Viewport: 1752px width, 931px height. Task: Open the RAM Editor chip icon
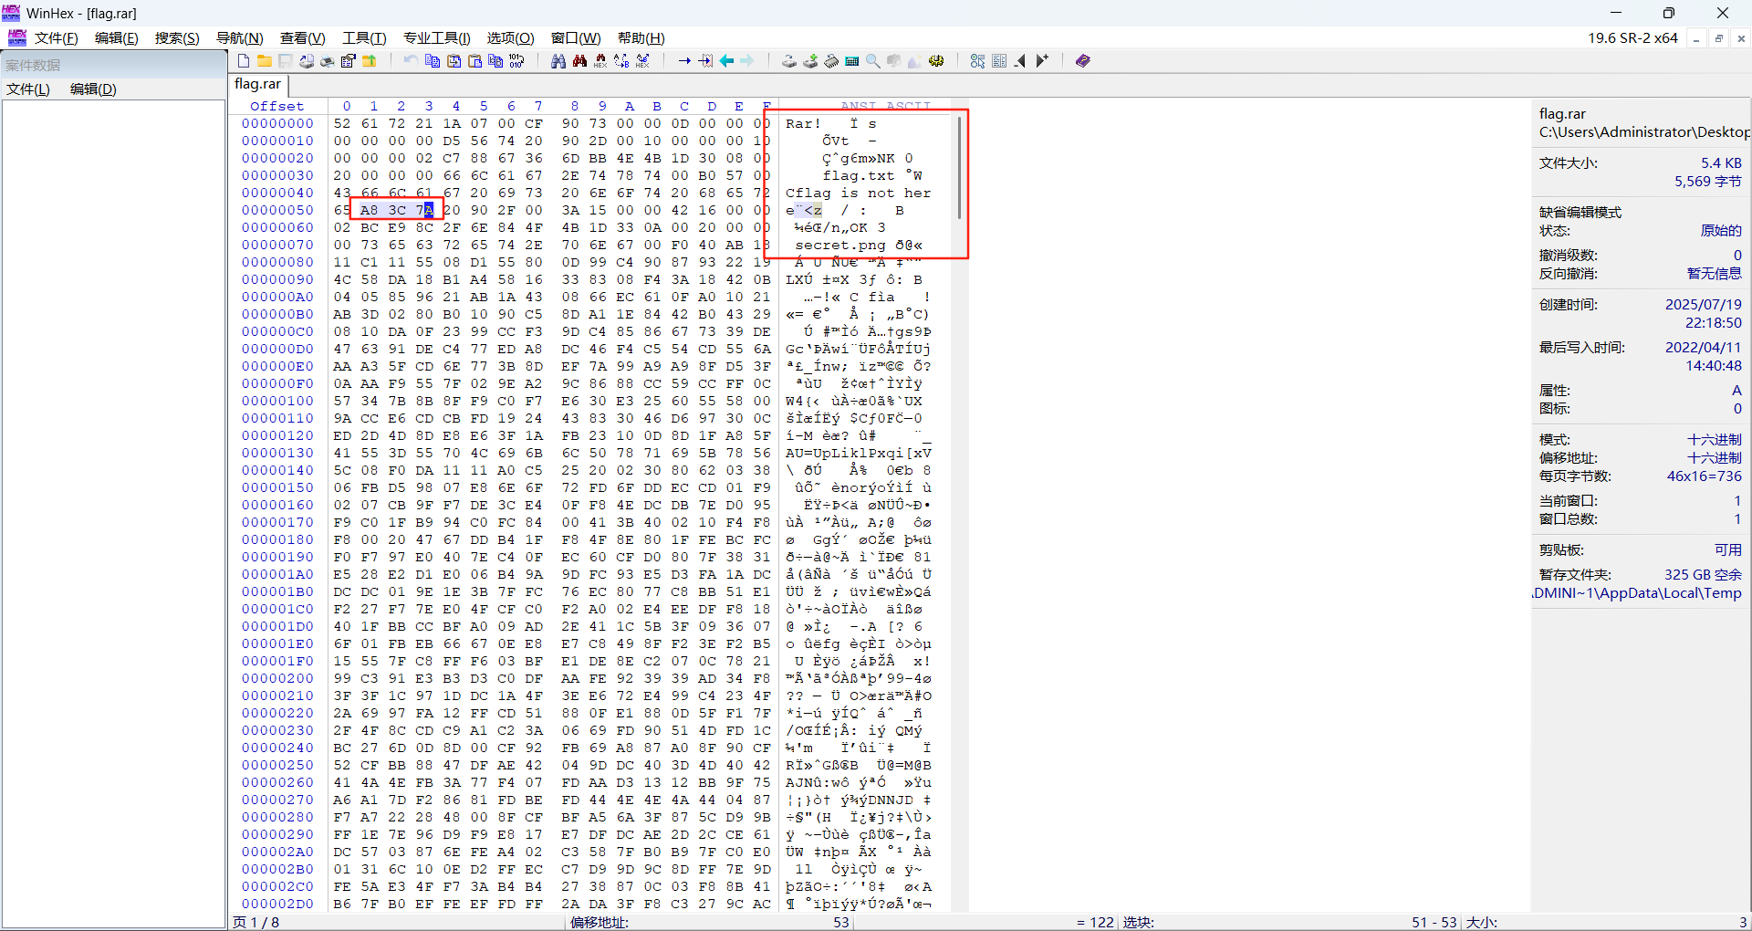(831, 60)
